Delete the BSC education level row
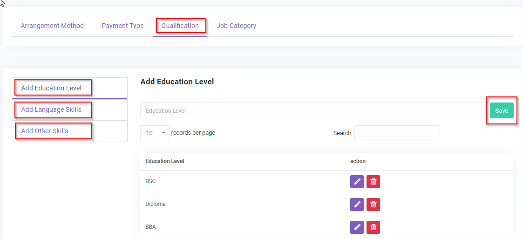 click(x=373, y=182)
